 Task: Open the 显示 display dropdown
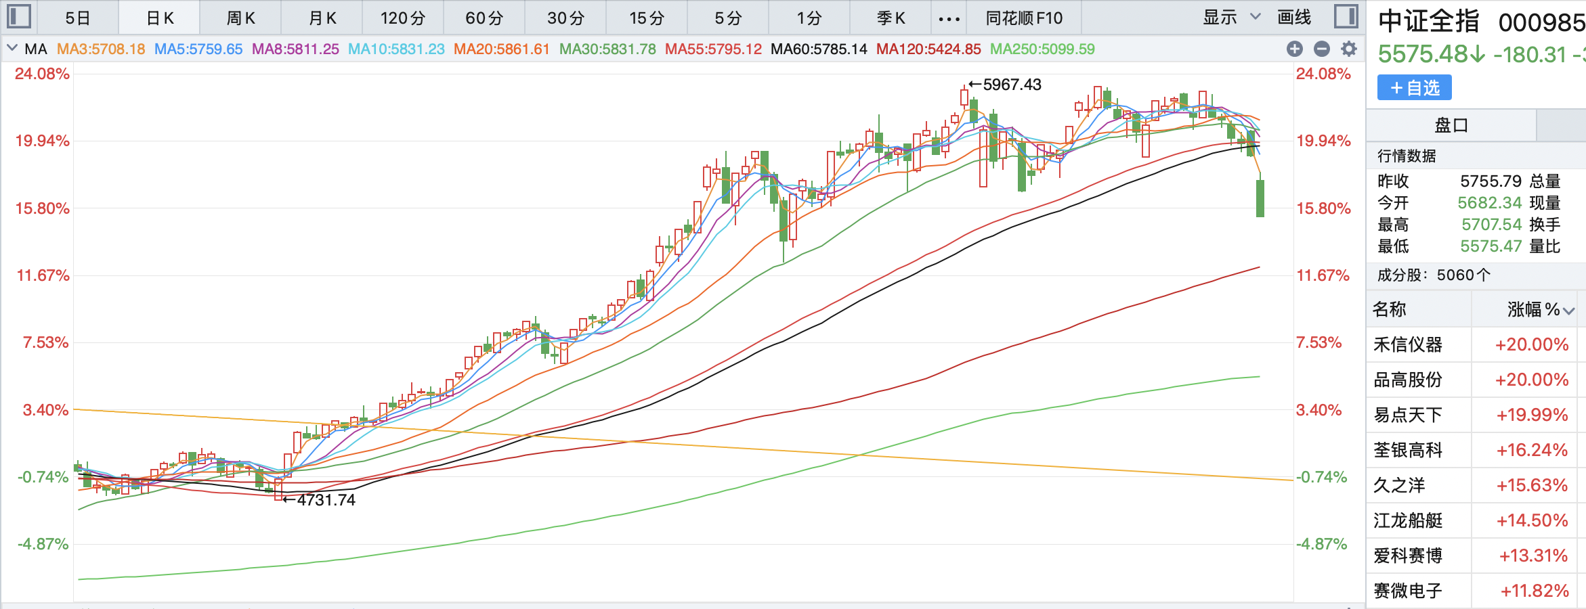pyautogui.click(x=1231, y=18)
